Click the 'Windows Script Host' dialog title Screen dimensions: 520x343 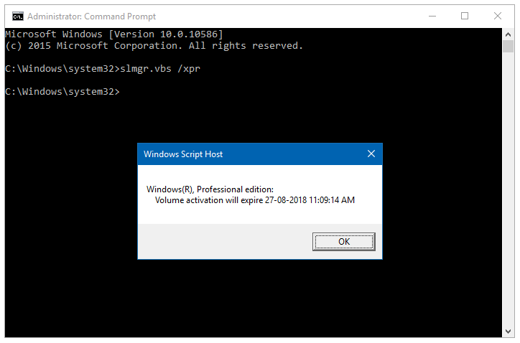183,154
